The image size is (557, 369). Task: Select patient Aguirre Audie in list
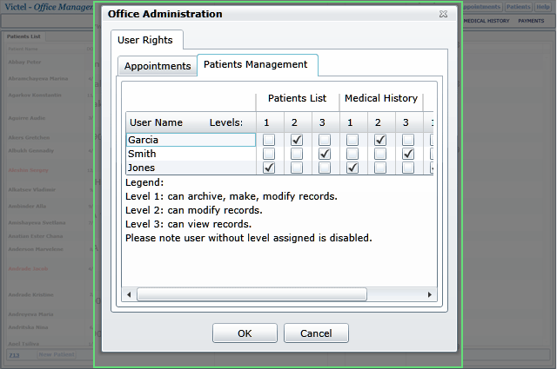(x=27, y=118)
